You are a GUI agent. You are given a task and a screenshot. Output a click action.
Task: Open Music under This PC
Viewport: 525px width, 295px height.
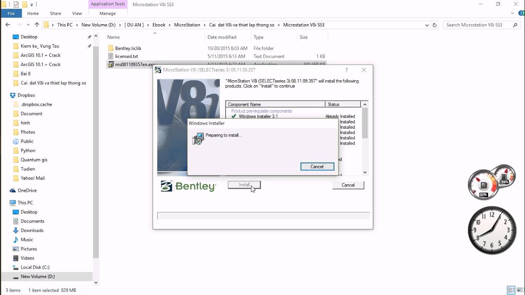point(27,240)
